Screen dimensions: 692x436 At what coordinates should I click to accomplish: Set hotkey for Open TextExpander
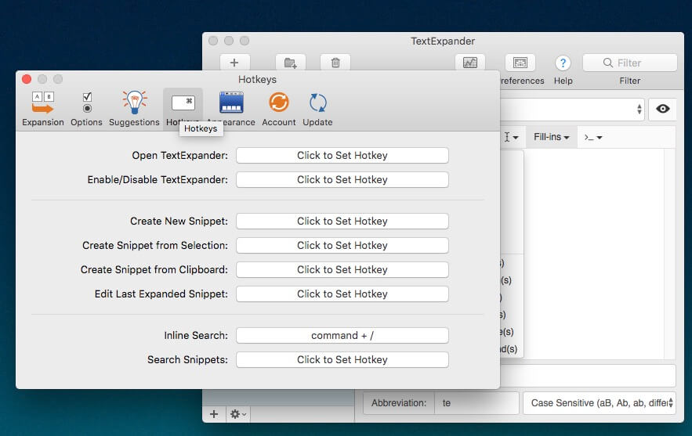(x=342, y=155)
